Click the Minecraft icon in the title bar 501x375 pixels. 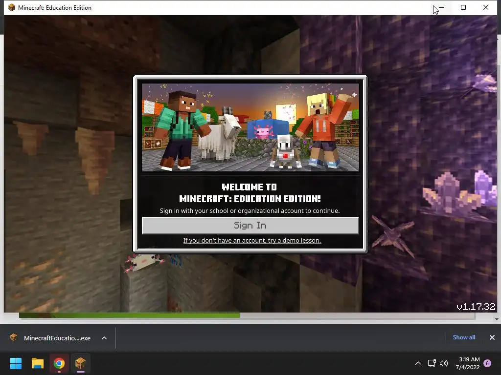tap(12, 7)
